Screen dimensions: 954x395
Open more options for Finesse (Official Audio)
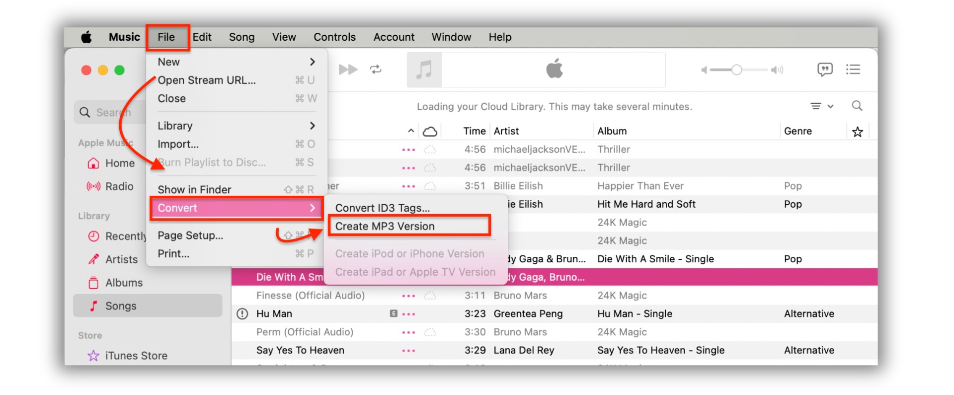click(408, 296)
